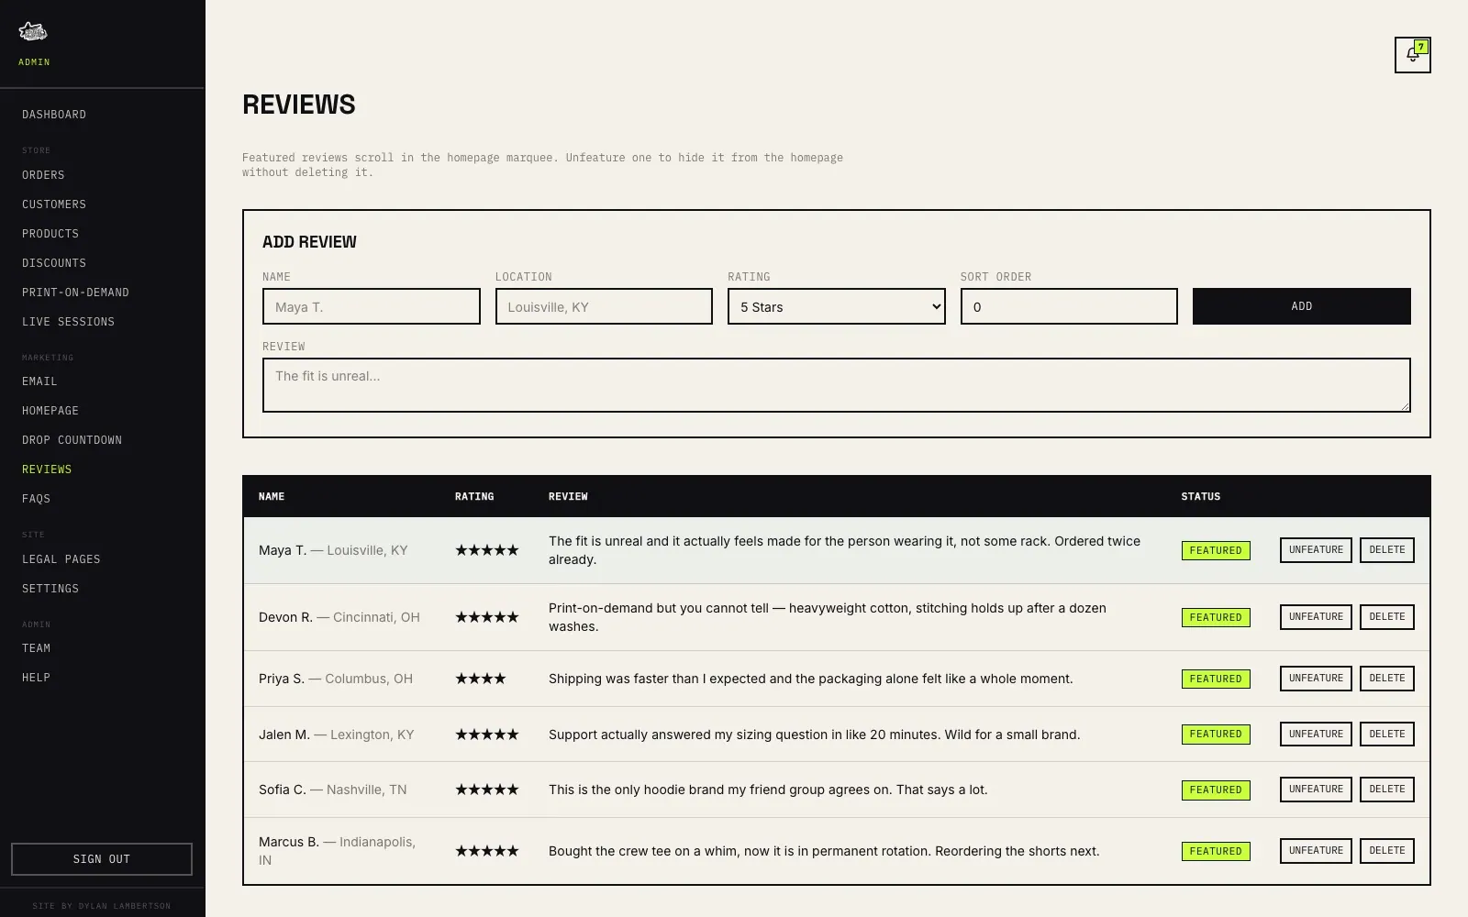Focus the Location input field

coord(604,306)
